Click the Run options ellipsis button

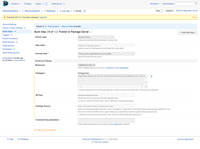click(x=162, y=11)
